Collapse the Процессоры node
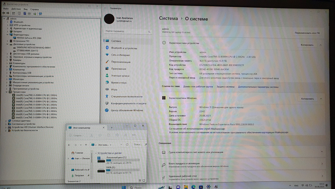335x189 pixels. click(x=7, y=92)
